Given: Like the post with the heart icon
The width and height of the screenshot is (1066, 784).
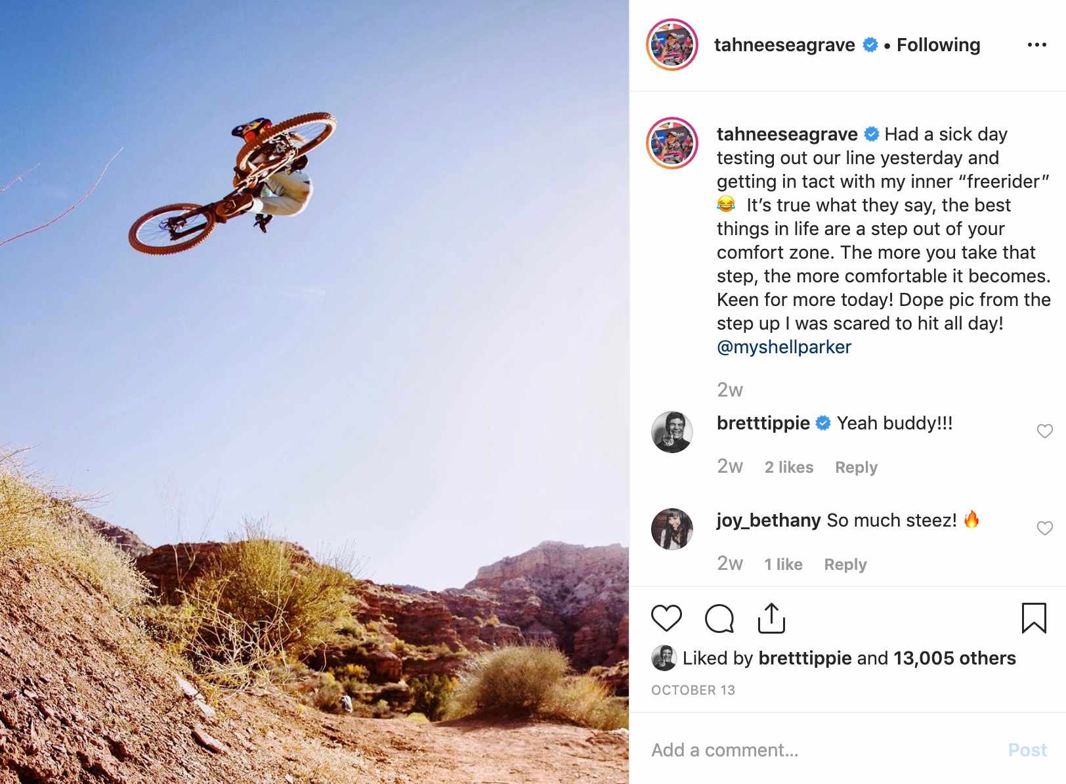Looking at the screenshot, I should [666, 619].
